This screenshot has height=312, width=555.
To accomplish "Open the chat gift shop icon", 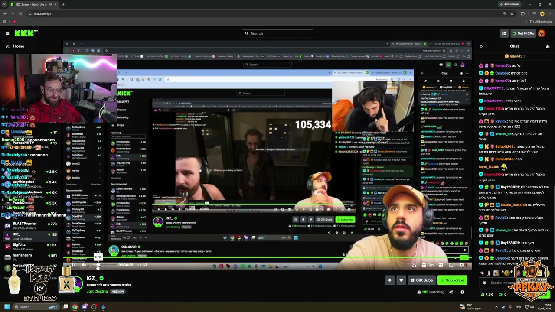I will [x=548, y=46].
